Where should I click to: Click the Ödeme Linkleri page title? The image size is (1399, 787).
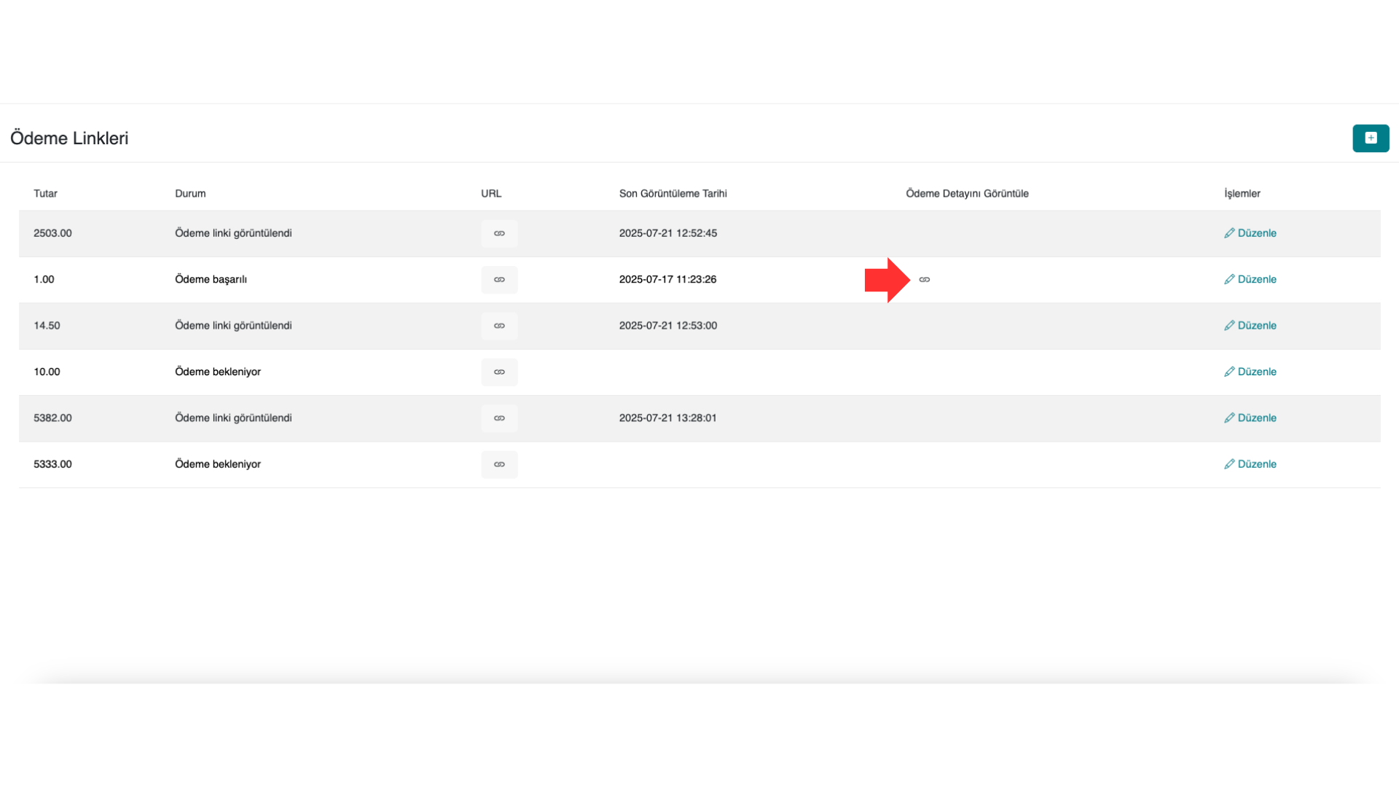point(69,138)
